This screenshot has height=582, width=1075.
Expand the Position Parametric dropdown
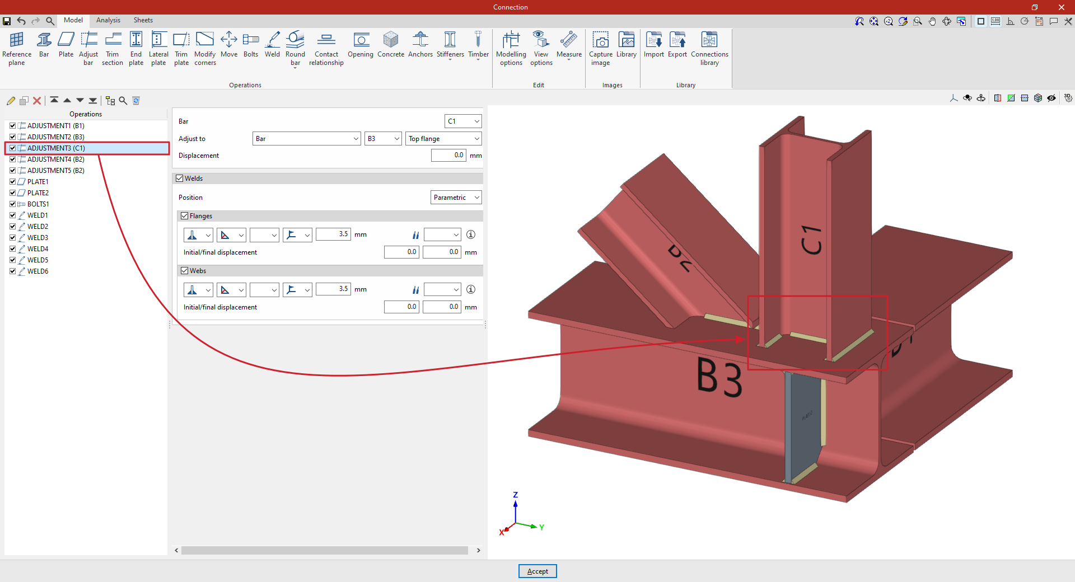pos(456,198)
